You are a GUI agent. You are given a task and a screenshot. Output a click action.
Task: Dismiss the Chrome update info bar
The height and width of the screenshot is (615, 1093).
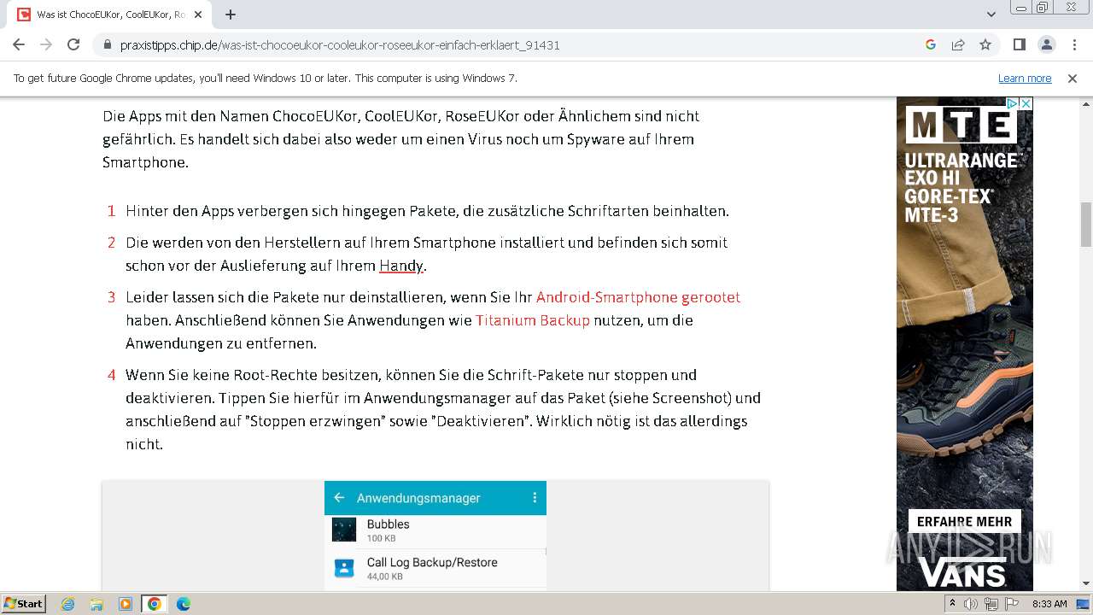click(x=1073, y=78)
